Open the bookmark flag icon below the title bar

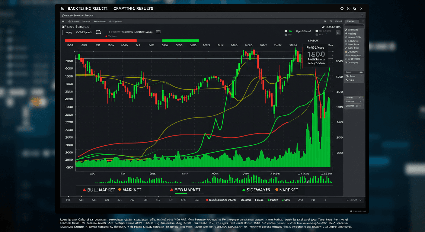point(362,15)
